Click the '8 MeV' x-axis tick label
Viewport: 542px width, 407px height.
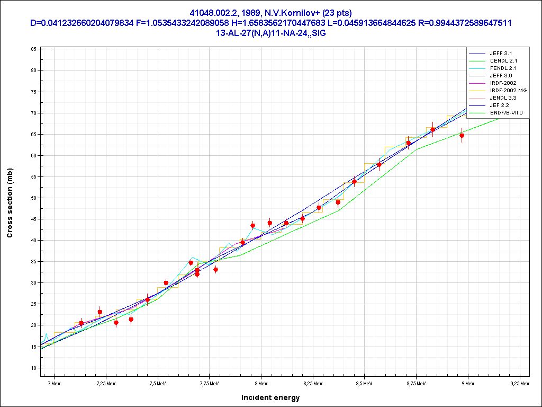click(x=260, y=382)
